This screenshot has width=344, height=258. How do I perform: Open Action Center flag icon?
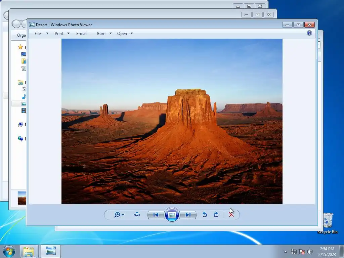[302, 252]
